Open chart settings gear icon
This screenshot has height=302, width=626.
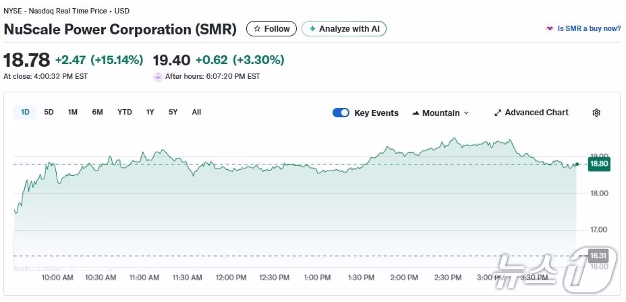pyautogui.click(x=596, y=113)
